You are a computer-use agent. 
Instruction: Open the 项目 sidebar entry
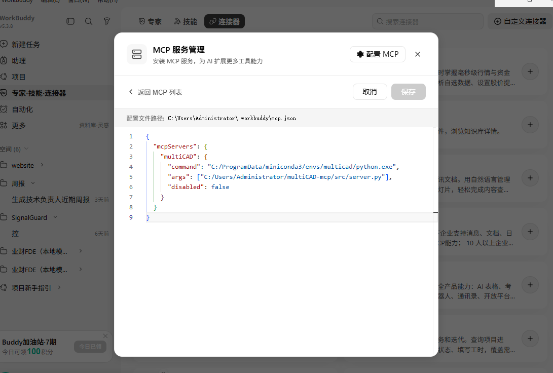click(18, 77)
